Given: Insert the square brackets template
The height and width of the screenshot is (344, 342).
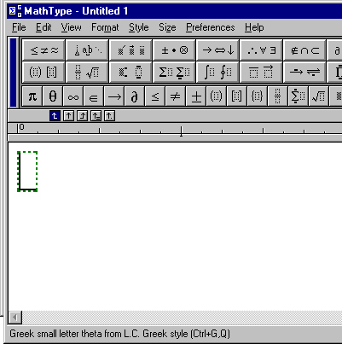Looking at the screenshot, I should click(x=237, y=96).
